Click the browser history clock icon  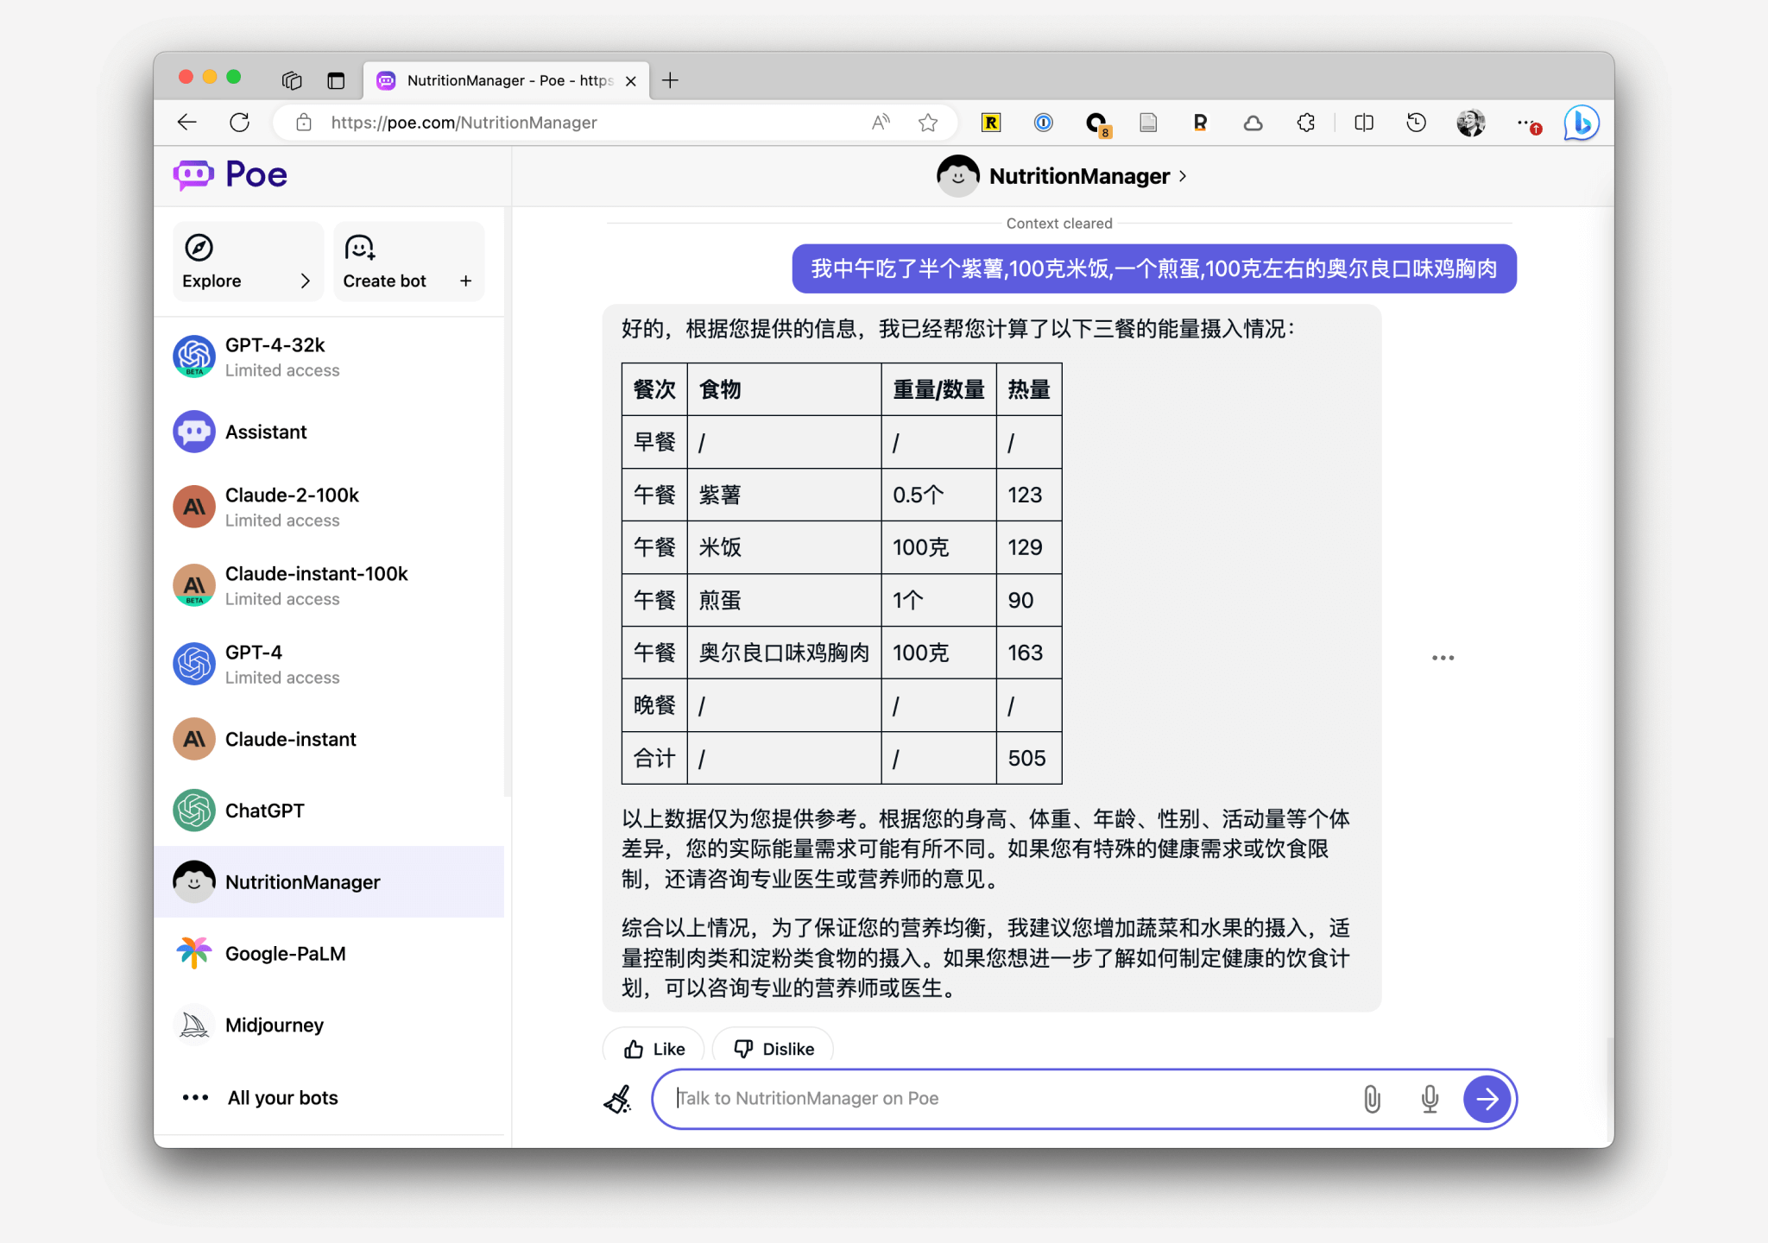(x=1416, y=123)
